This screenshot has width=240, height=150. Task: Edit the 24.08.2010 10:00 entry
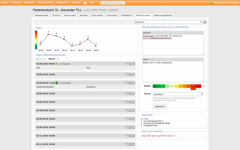(x=130, y=102)
